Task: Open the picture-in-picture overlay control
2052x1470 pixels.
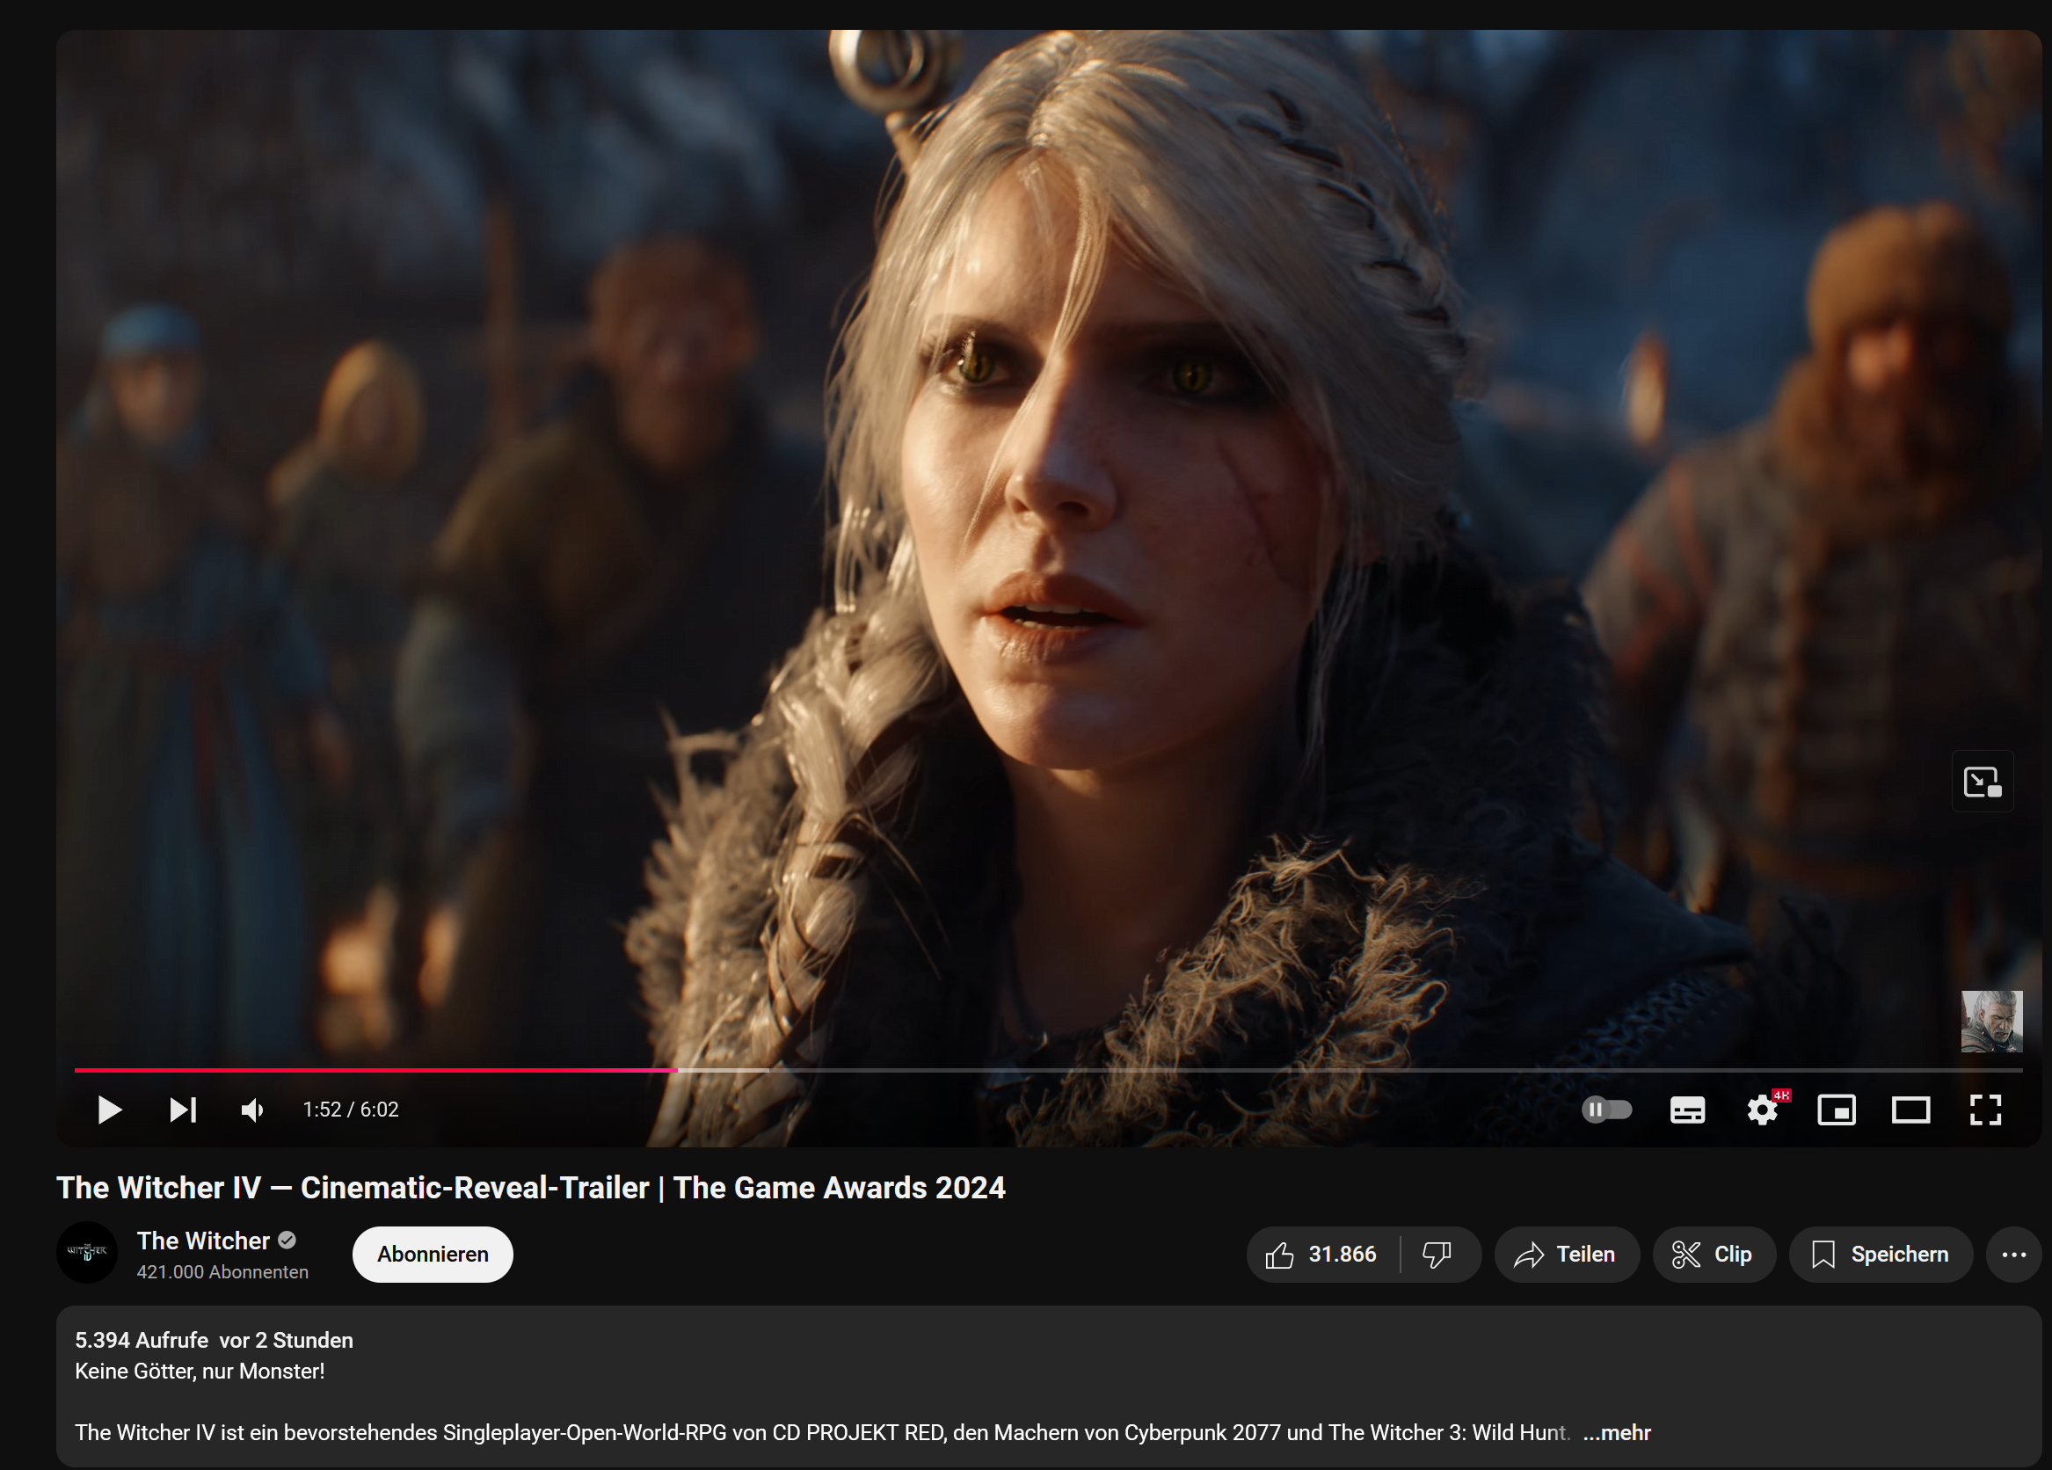Action: pos(1983,782)
